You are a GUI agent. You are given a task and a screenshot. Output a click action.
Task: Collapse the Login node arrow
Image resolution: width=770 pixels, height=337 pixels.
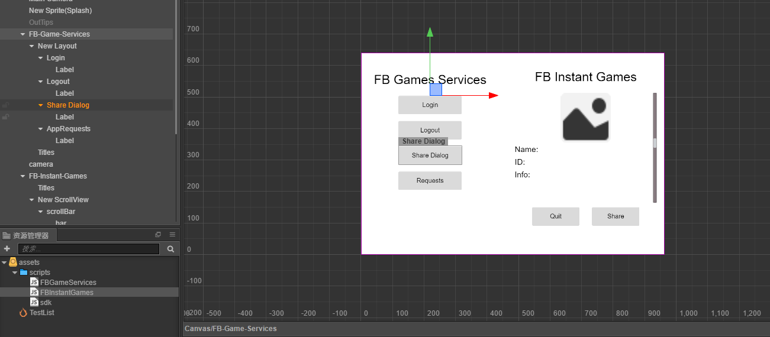coord(40,58)
